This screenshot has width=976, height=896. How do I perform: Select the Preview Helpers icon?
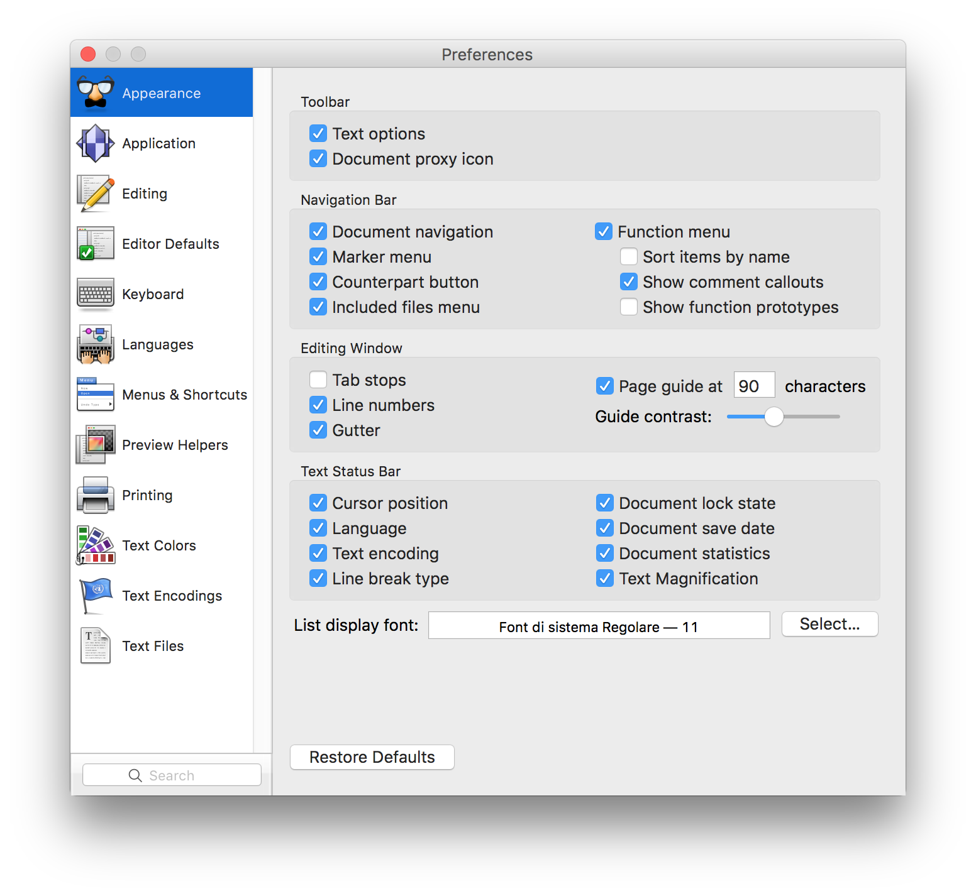click(x=96, y=445)
